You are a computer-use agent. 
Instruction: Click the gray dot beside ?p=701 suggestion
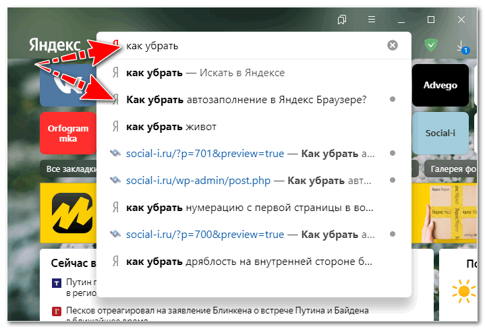pyautogui.click(x=393, y=153)
